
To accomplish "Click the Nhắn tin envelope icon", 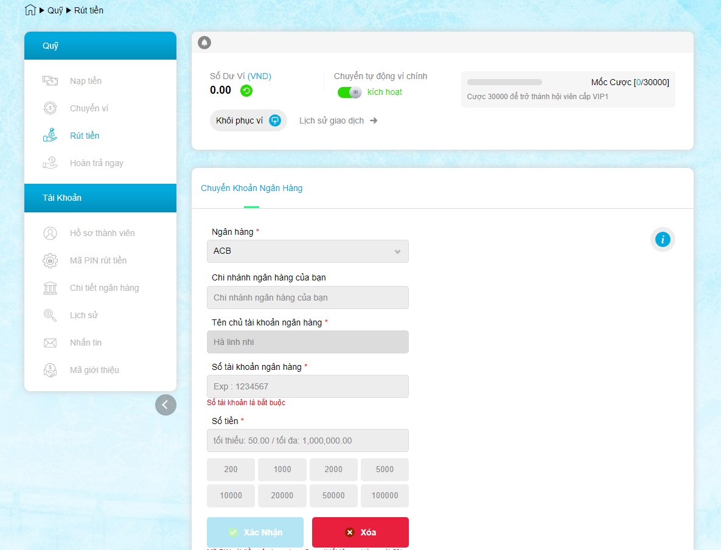I will tap(50, 343).
